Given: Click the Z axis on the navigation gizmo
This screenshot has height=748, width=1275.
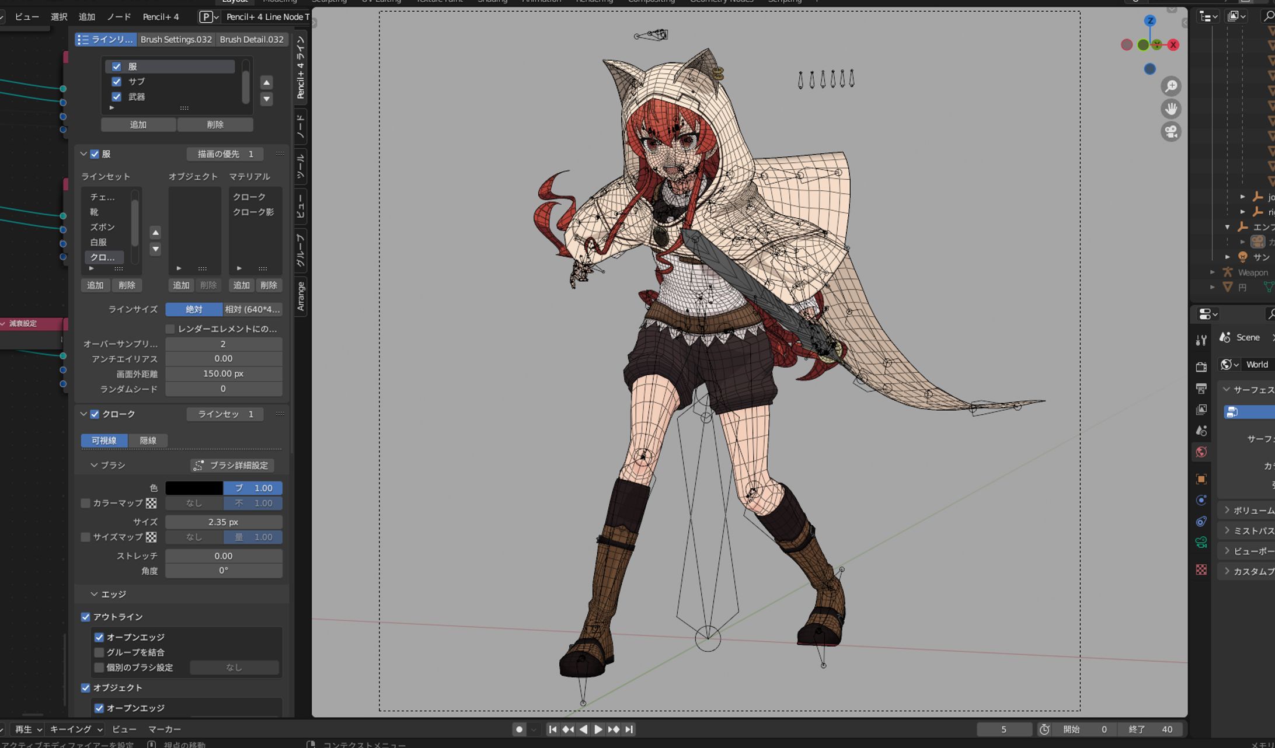Looking at the screenshot, I should click(x=1150, y=21).
